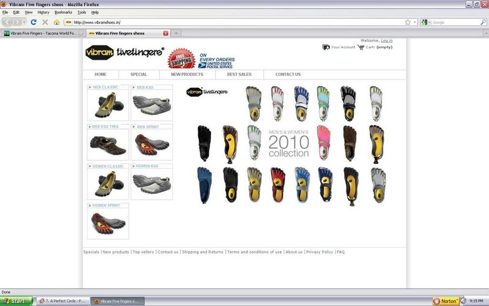The width and height of the screenshot is (489, 306).
Task: Open the tab list dropdown arrow
Action: (486, 33)
